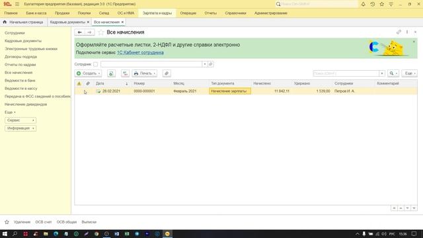Open favorites star in title bar
The width and height of the screenshot is (423, 238).
[382, 4]
